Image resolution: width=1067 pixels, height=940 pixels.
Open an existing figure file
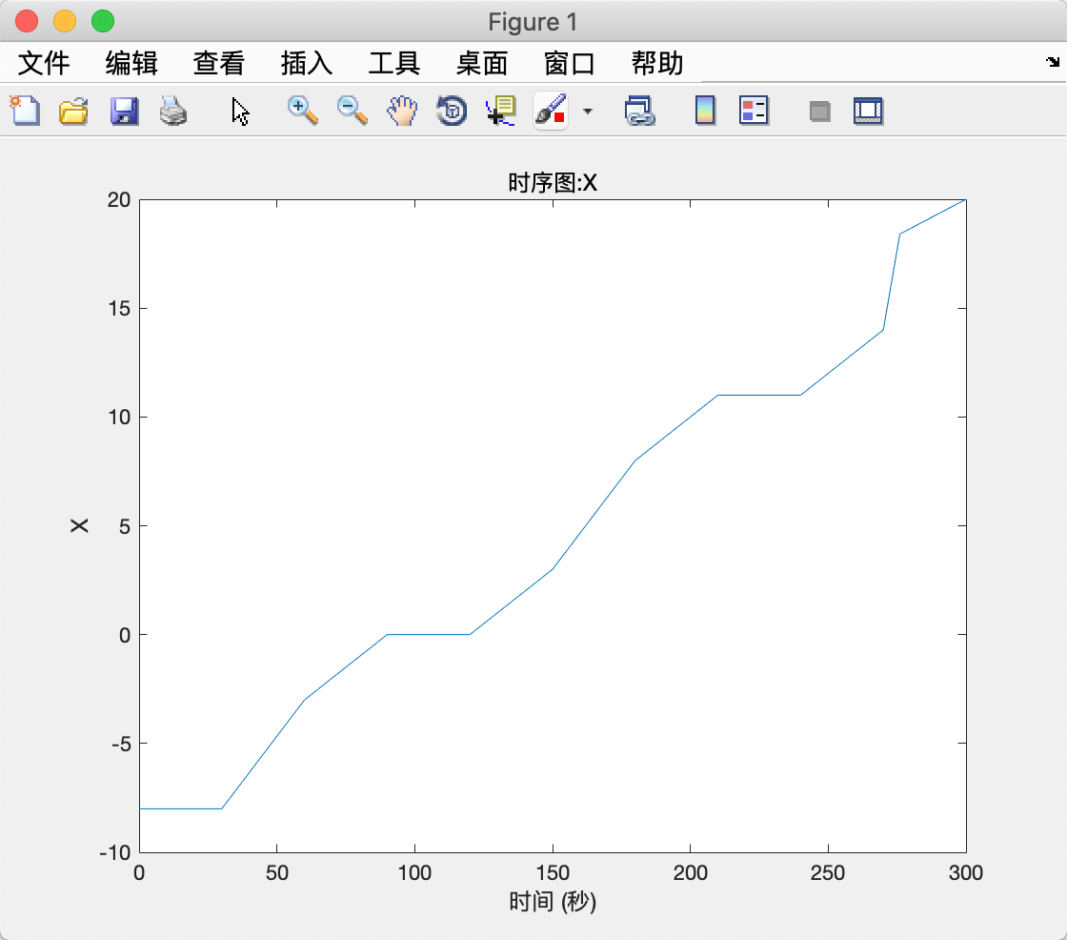[74, 111]
